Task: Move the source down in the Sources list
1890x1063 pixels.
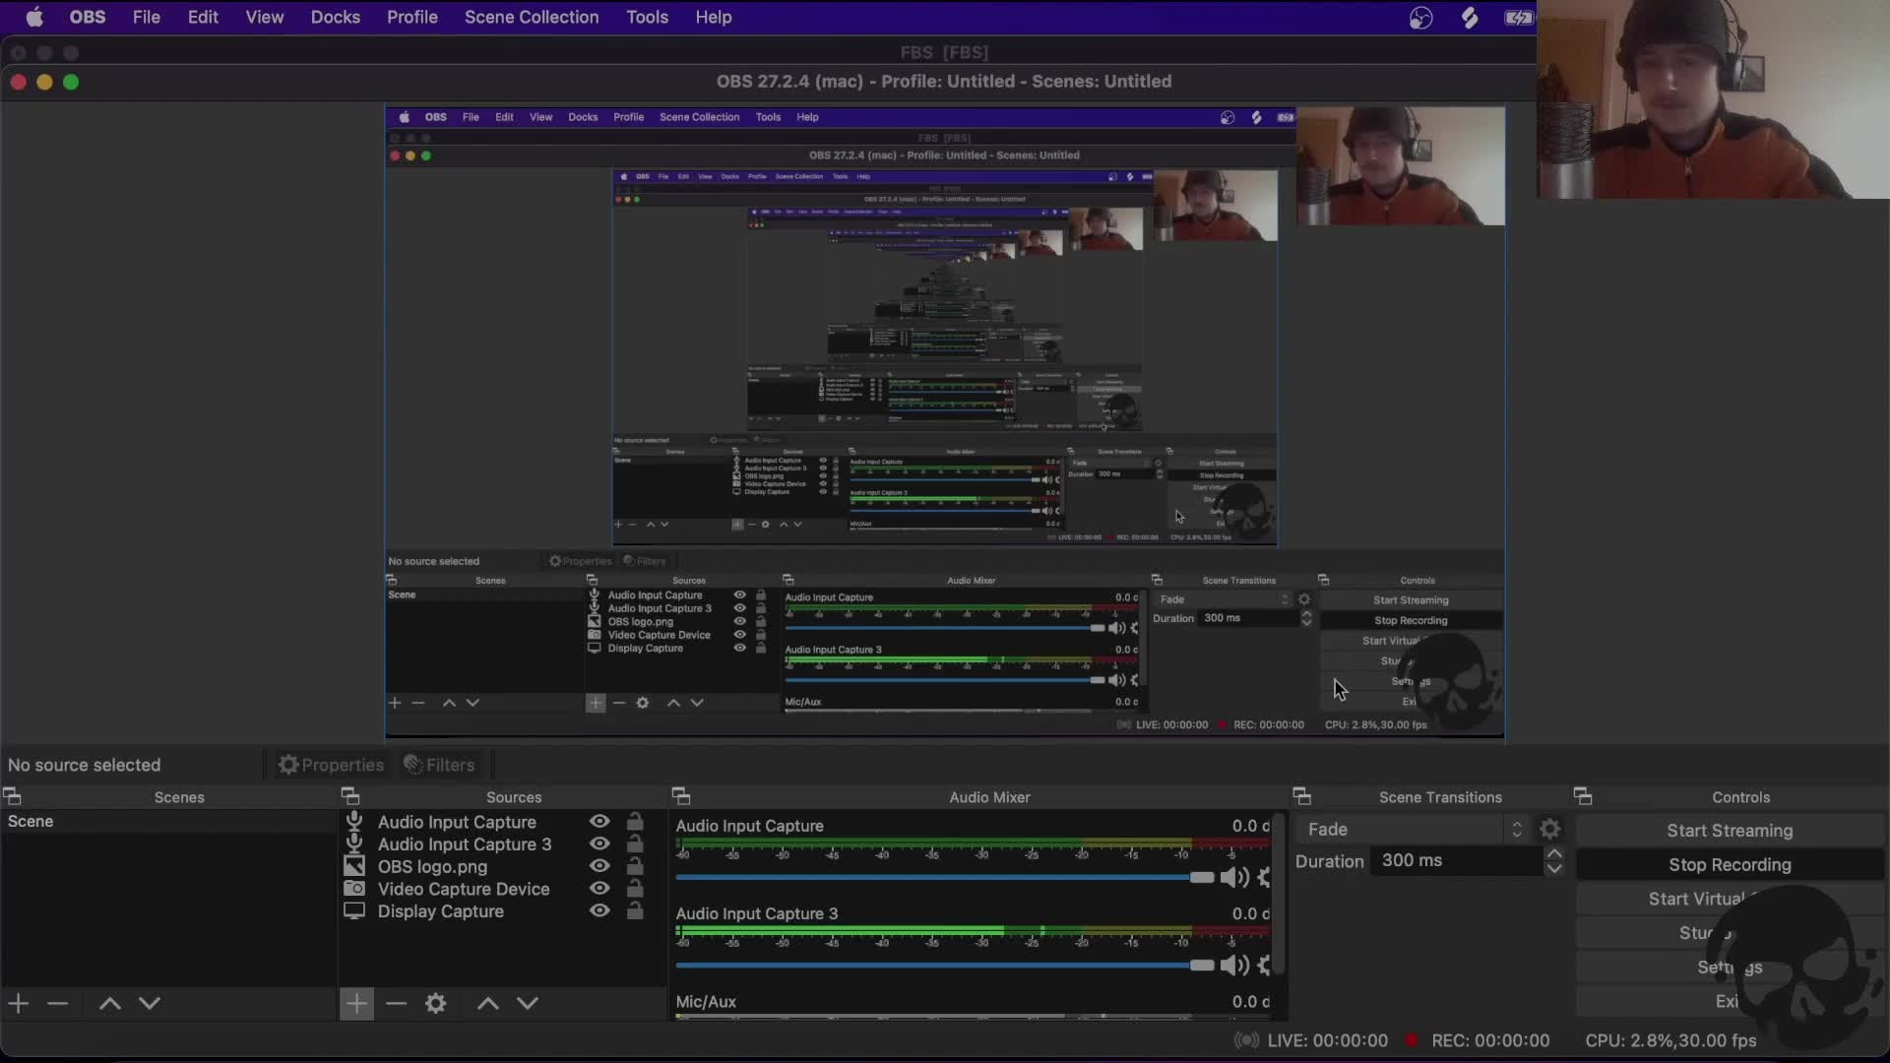Action: [x=528, y=1003]
